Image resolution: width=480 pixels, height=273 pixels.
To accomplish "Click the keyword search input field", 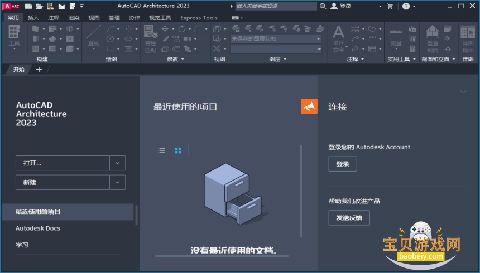I will [x=276, y=6].
